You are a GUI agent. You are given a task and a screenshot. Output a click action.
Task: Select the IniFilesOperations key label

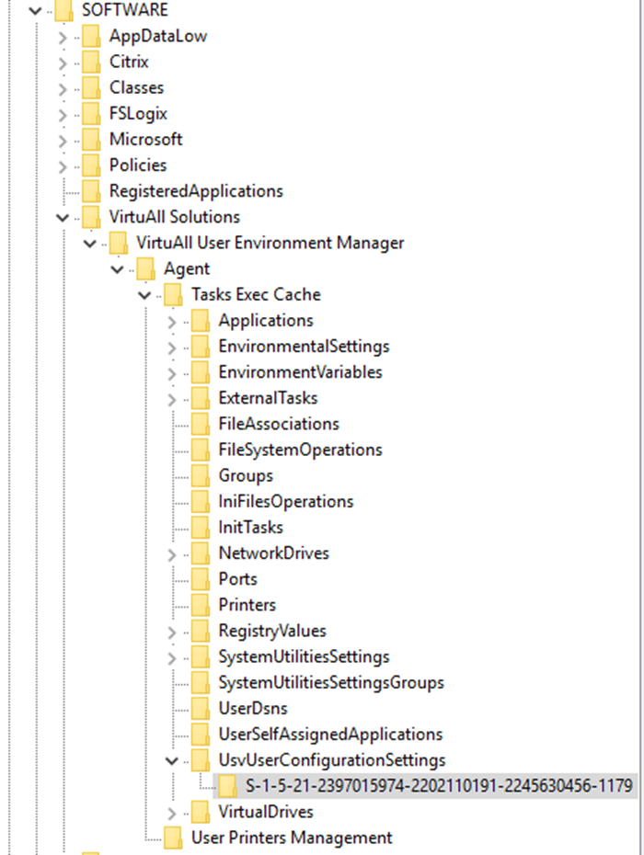click(x=286, y=502)
